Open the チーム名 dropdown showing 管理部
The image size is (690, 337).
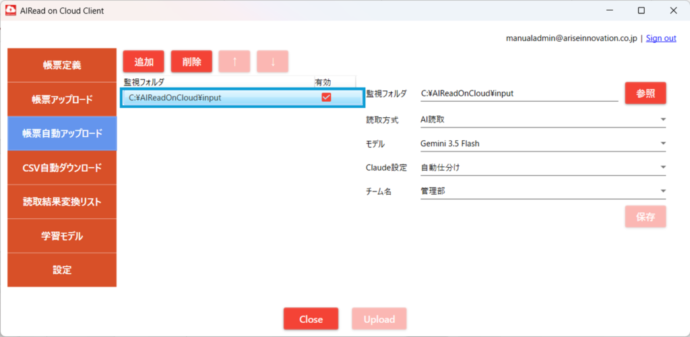pyautogui.click(x=543, y=191)
